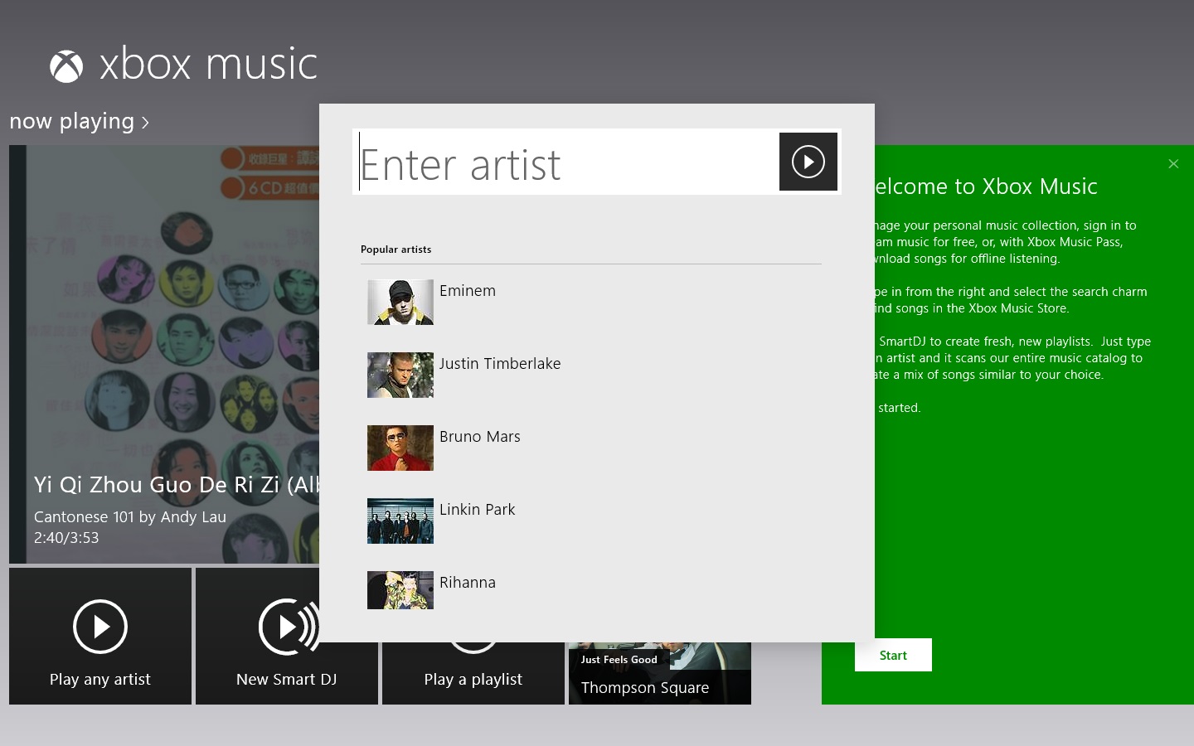Viewport: 1194px width, 746px height.
Task: Click the New Smart DJ label
Action: 287,680
